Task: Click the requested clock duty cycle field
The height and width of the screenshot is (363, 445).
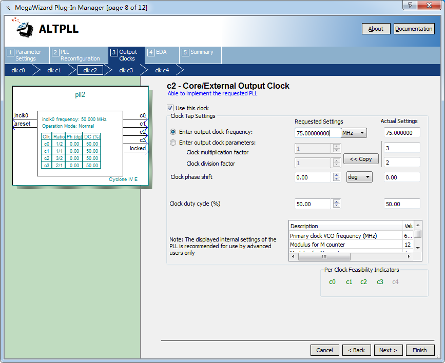Action: click(313, 204)
